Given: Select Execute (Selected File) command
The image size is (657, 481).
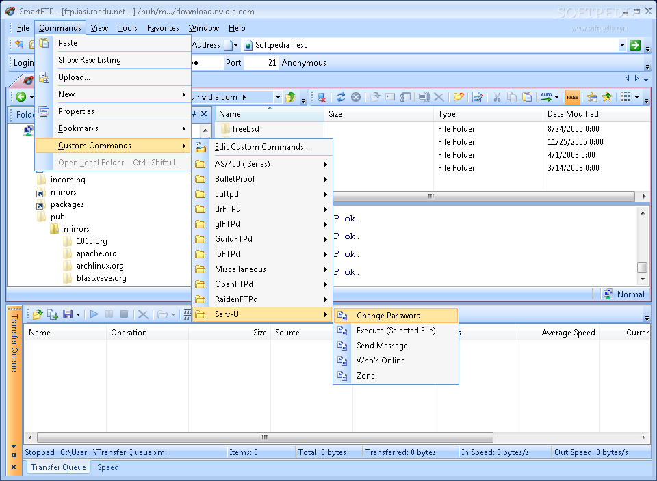Looking at the screenshot, I should pyautogui.click(x=396, y=331).
